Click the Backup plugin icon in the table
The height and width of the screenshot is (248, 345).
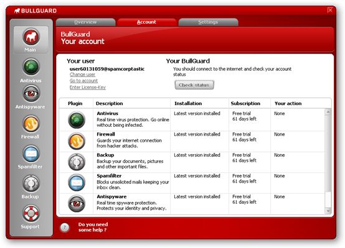click(77, 162)
